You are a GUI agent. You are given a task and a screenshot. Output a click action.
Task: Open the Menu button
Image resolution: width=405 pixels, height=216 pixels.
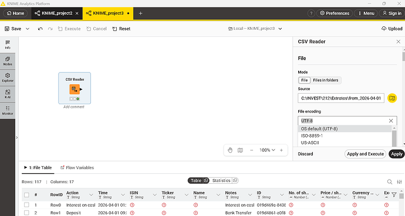(x=366, y=13)
